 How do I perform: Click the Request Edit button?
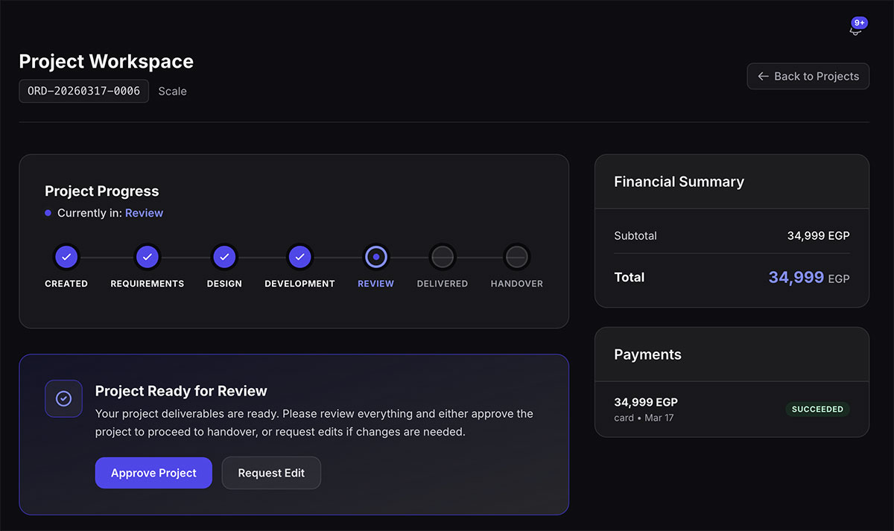271,472
